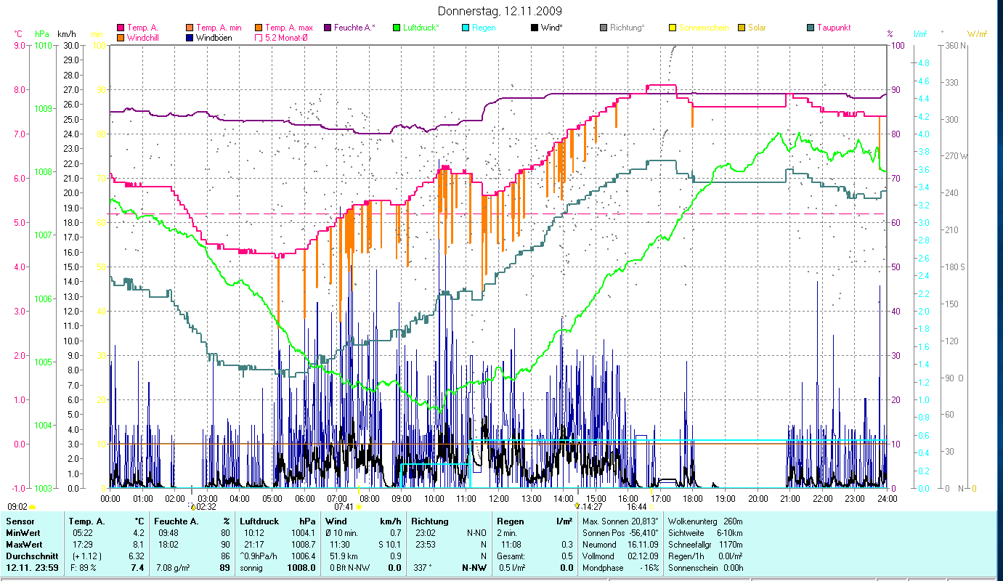Toggle the gray Richtung legend marker
Image resolution: width=1003 pixels, height=581 pixels.
(603, 28)
